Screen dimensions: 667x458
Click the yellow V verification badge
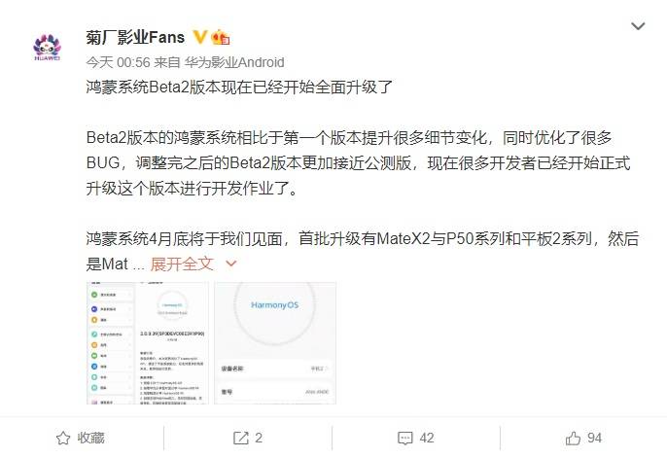point(200,37)
